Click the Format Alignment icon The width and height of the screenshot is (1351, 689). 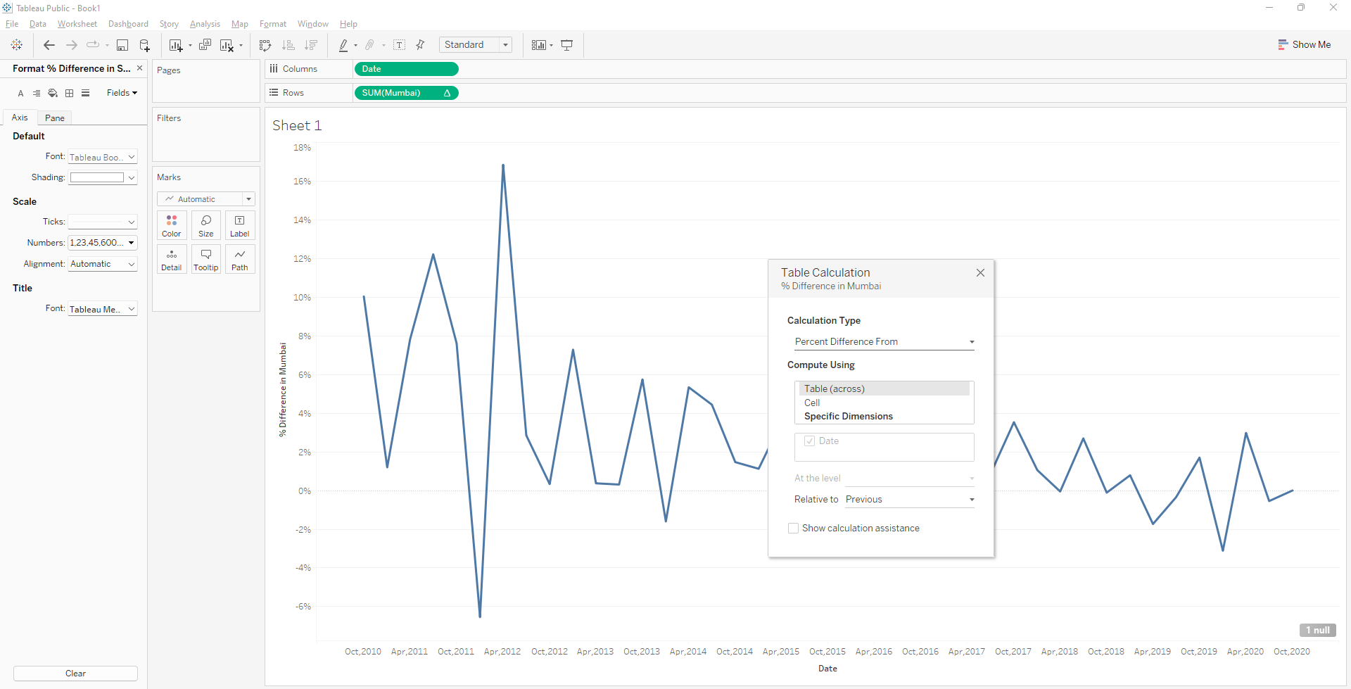[x=37, y=93]
